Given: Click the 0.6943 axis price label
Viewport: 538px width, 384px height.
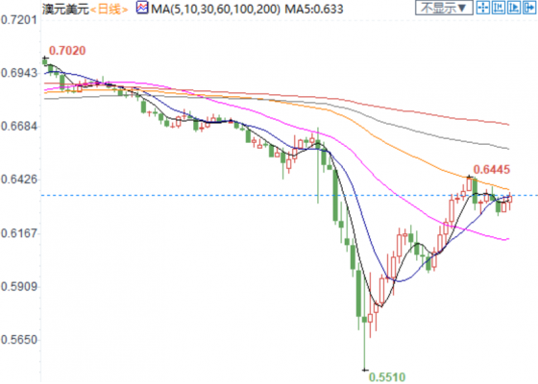Looking at the screenshot, I should pyautogui.click(x=19, y=73).
